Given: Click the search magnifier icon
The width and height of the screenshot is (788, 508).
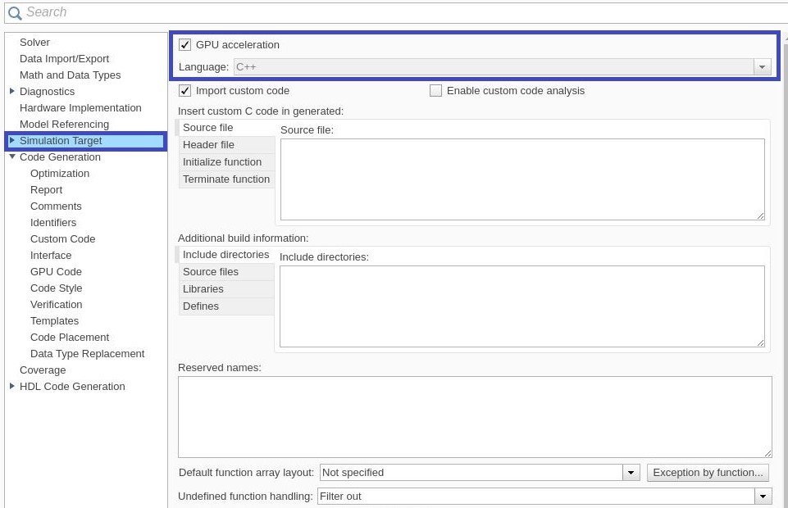Looking at the screenshot, I should pos(14,13).
